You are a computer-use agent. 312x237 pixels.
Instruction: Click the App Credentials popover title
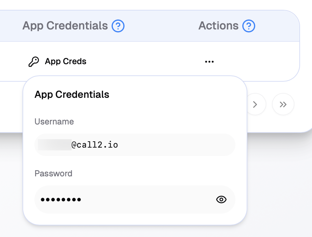tap(72, 94)
